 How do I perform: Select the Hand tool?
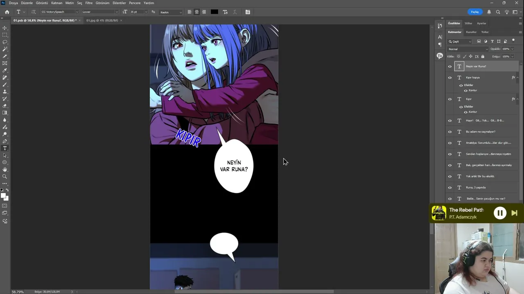pos(5,169)
